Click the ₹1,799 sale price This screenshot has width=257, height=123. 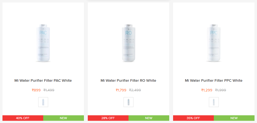click(121, 90)
